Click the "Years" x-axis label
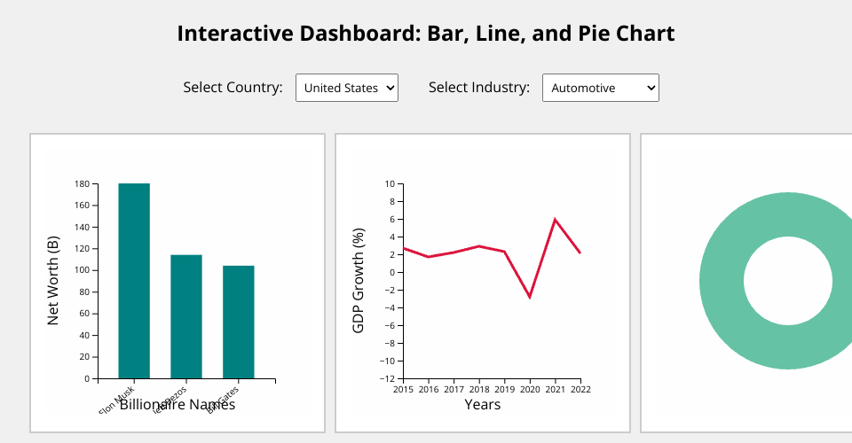 (x=483, y=405)
